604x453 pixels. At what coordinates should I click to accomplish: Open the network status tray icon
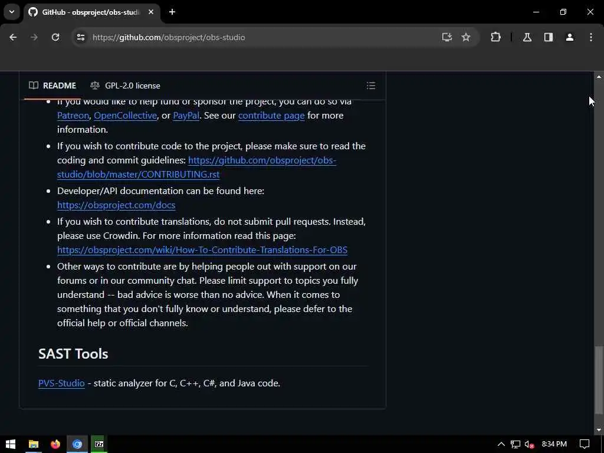coord(516,444)
